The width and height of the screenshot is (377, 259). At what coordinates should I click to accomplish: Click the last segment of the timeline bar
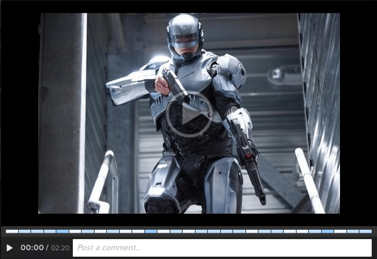365,231
